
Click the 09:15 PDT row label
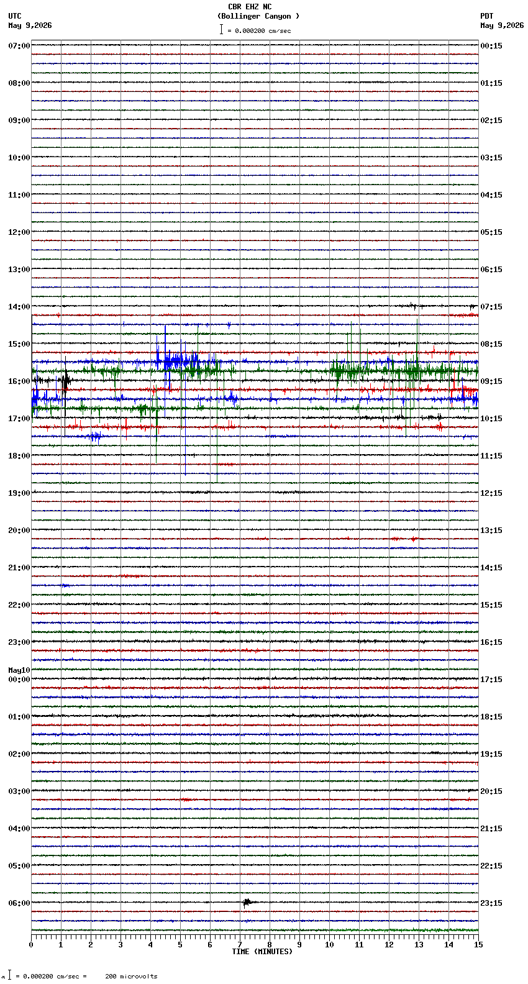tap(491, 381)
